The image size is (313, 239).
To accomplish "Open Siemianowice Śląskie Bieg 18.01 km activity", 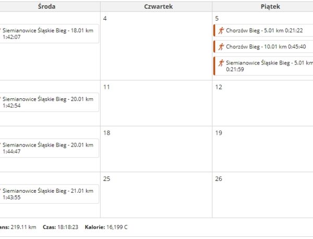I will click(48, 34).
